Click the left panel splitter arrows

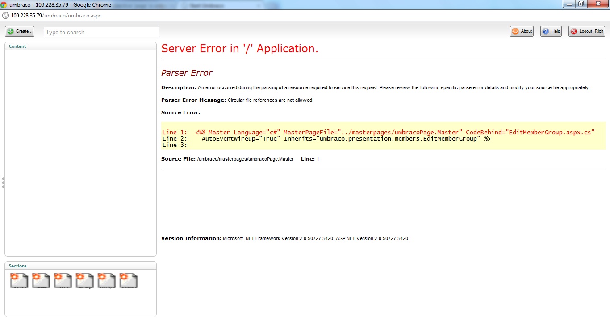point(3,183)
